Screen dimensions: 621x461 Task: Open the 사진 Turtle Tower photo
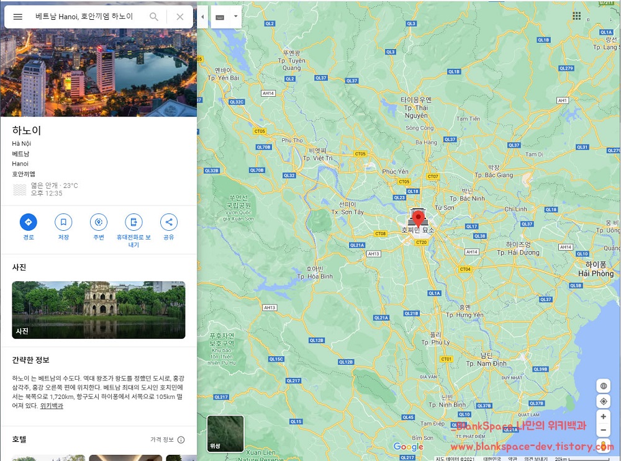99,310
